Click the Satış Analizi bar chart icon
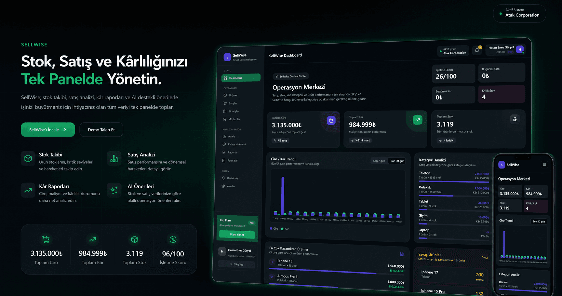This screenshot has height=296, width=562. (114, 159)
